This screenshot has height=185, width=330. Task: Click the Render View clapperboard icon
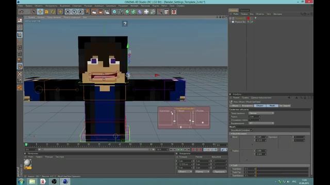point(94,12)
